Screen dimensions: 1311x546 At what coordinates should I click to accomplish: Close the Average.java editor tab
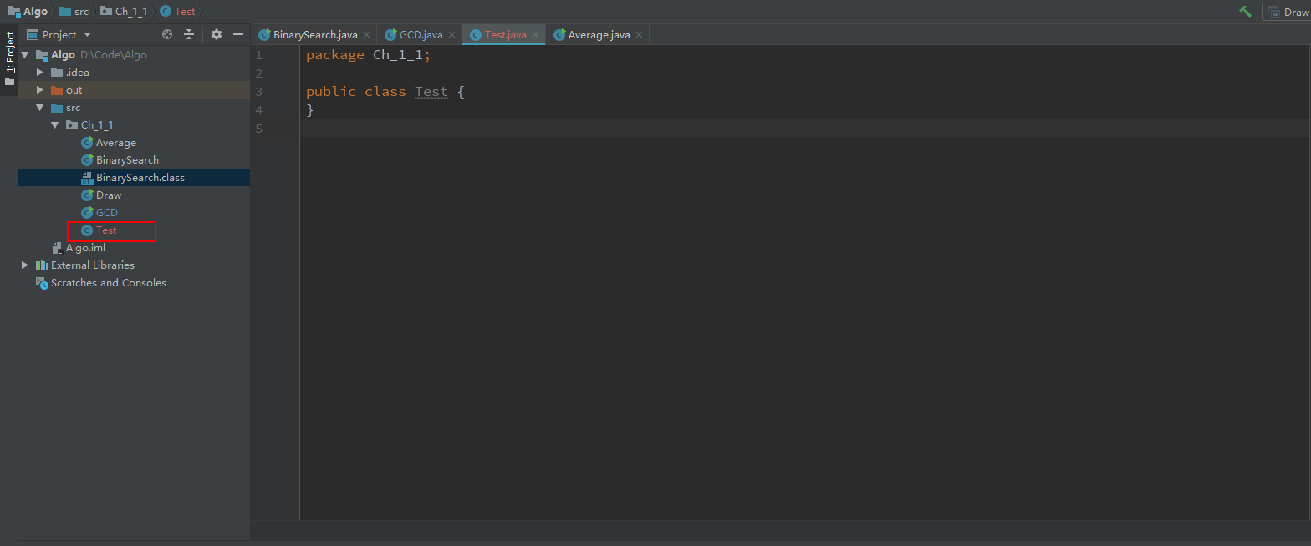point(639,35)
